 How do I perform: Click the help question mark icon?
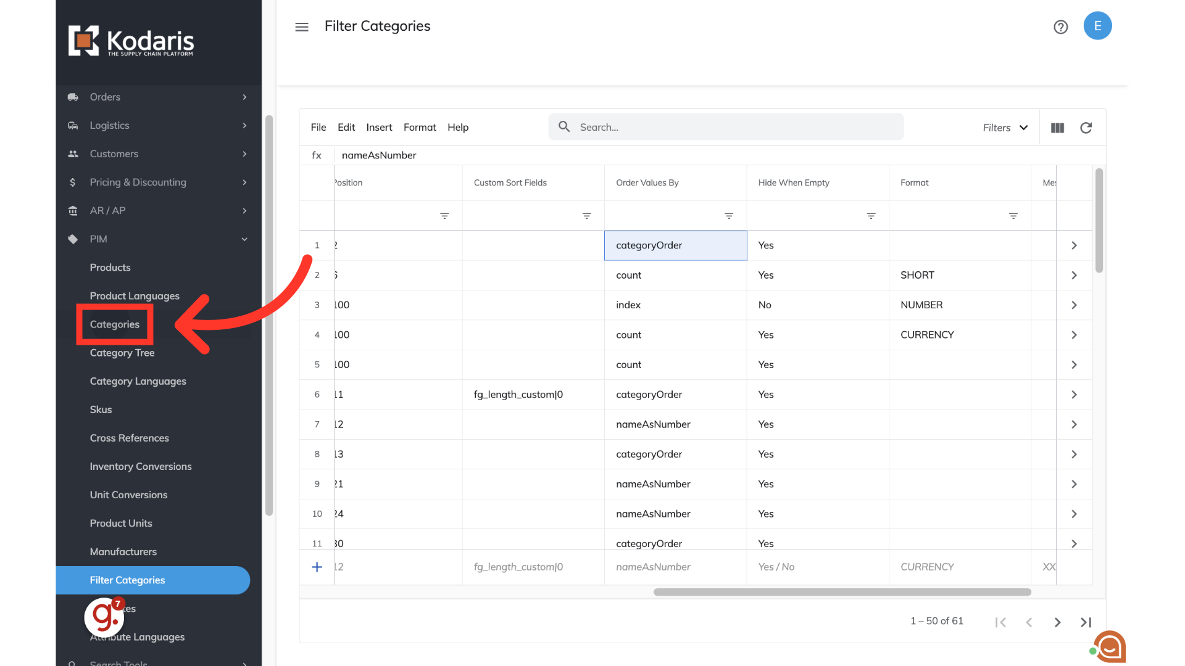point(1060,27)
